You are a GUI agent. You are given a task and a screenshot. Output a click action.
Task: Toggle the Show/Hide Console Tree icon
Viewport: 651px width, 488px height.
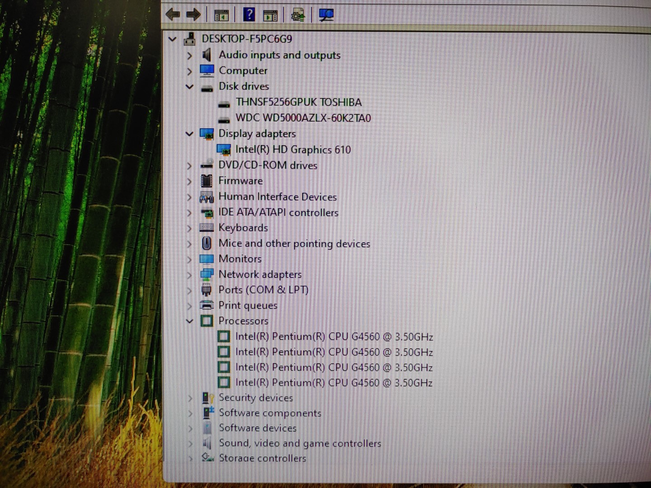(222, 14)
